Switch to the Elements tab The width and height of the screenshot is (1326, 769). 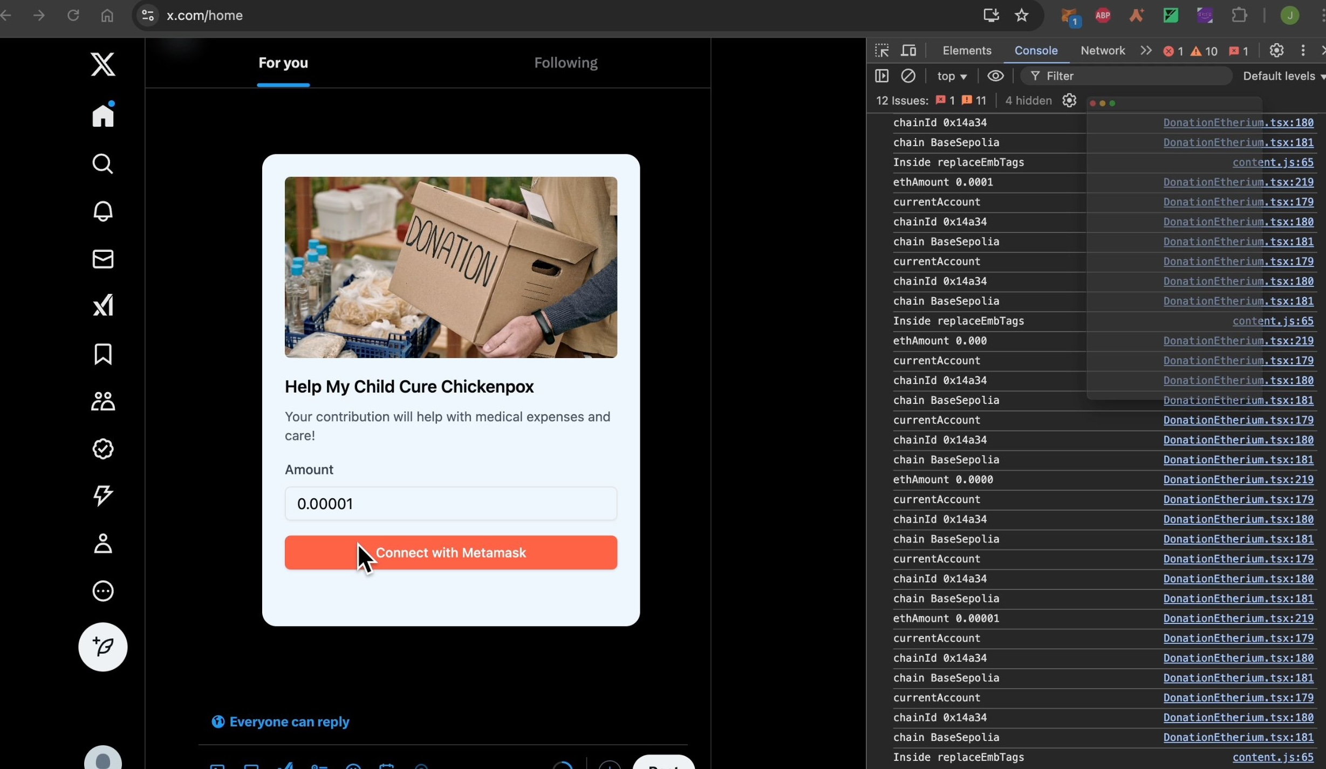pos(967,50)
